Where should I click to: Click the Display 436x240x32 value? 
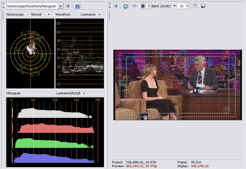[200, 166]
